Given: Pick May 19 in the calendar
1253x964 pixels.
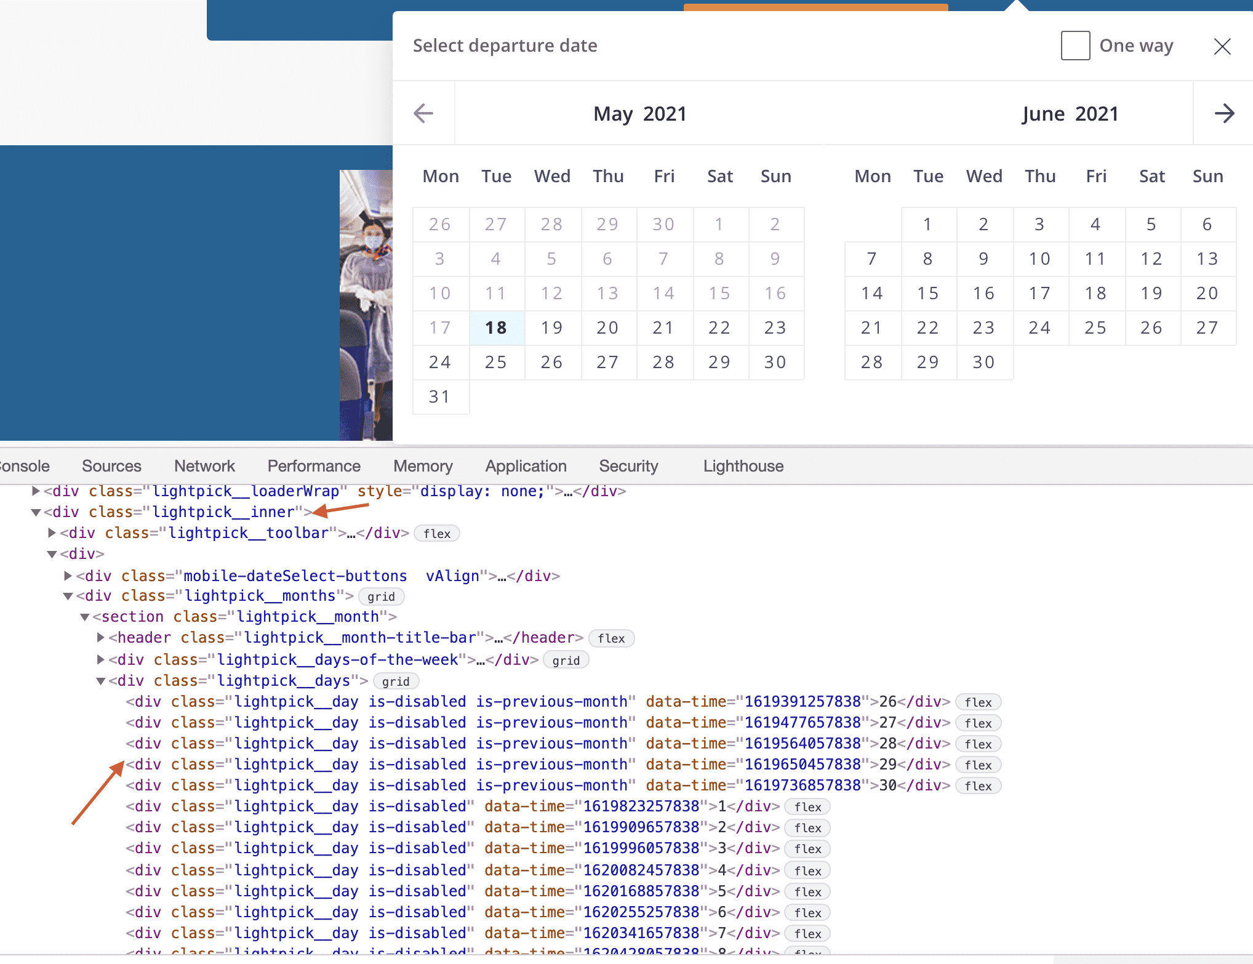Looking at the screenshot, I should tap(552, 327).
